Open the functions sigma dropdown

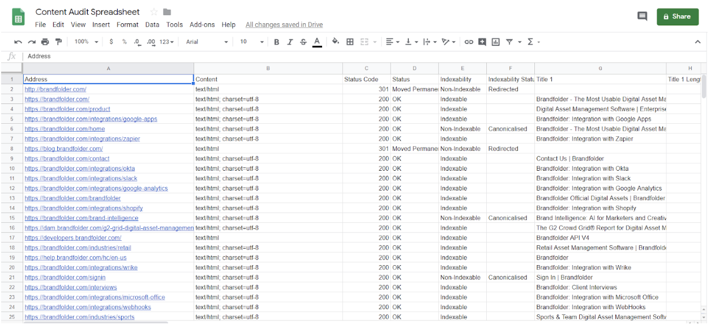[x=533, y=42]
